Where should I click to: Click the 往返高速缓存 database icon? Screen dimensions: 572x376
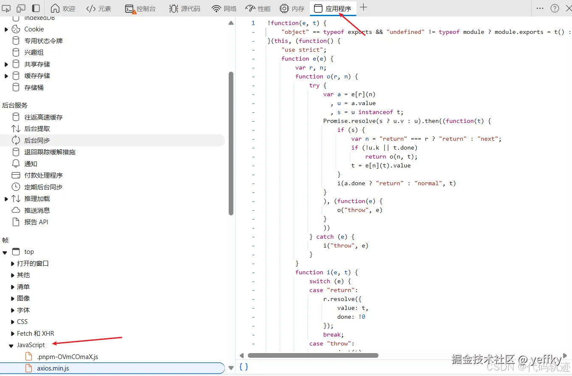coord(16,117)
